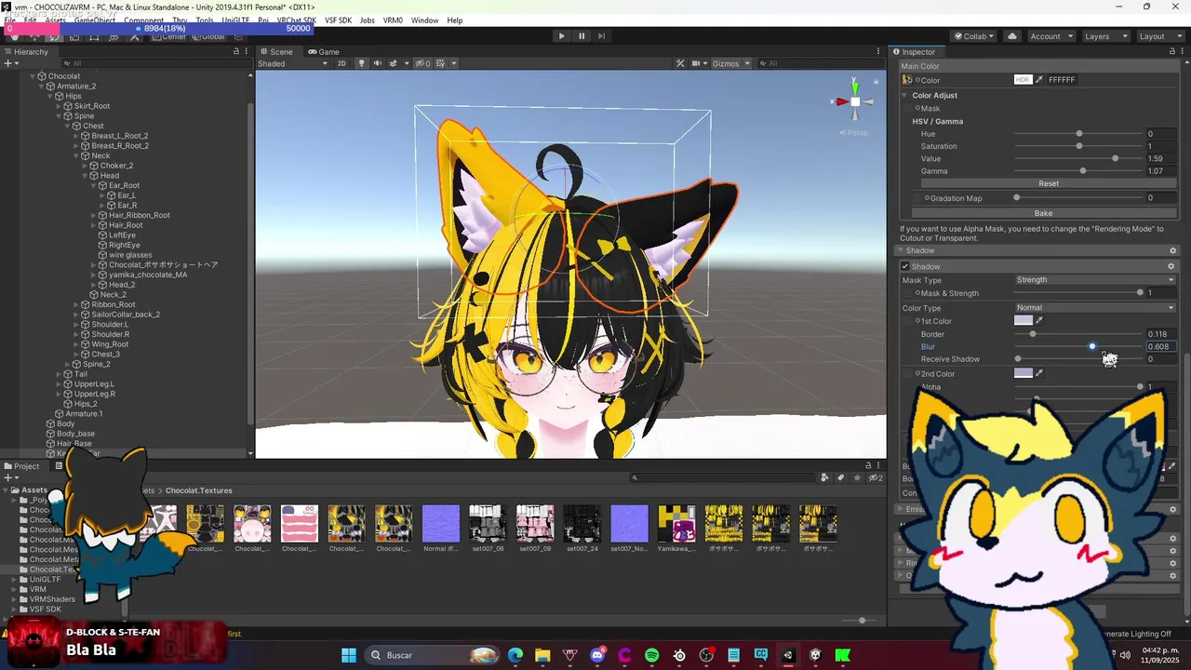Image resolution: width=1191 pixels, height=670 pixels.
Task: Open Spotify from the taskbar
Action: [651, 655]
